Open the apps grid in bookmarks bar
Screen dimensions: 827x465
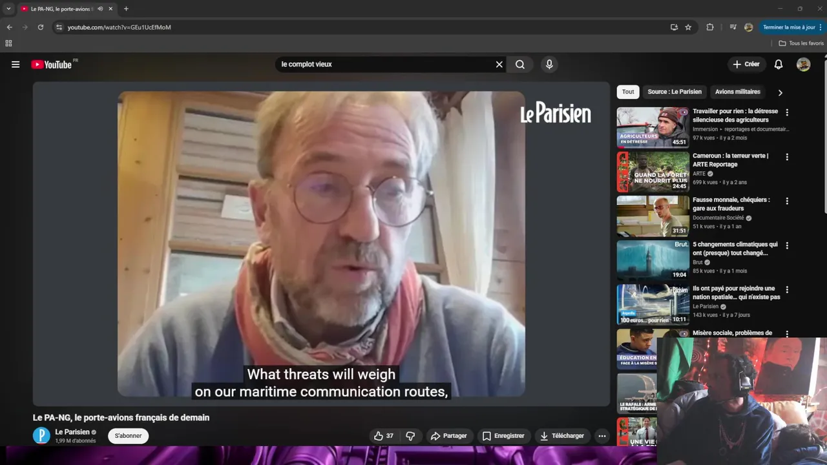(x=8, y=43)
